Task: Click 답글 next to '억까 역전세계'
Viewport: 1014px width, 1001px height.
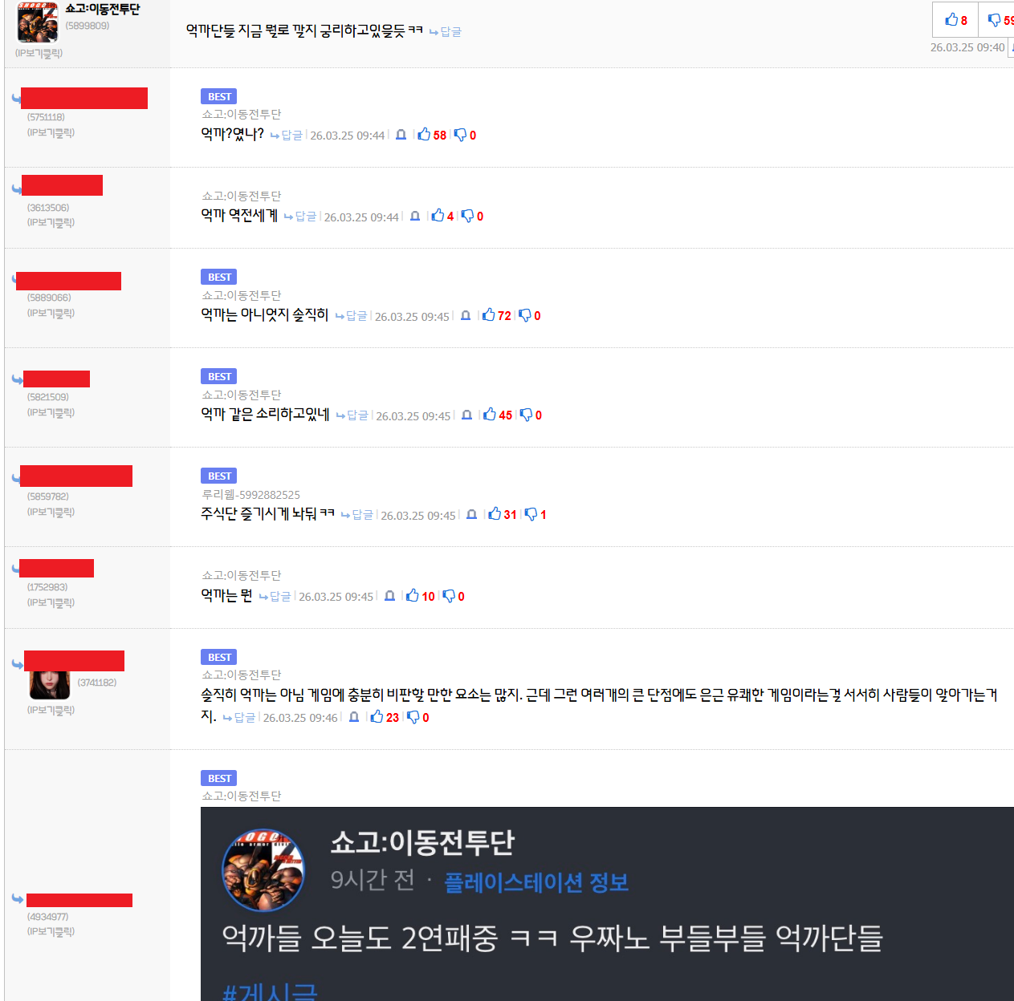Action: (300, 217)
